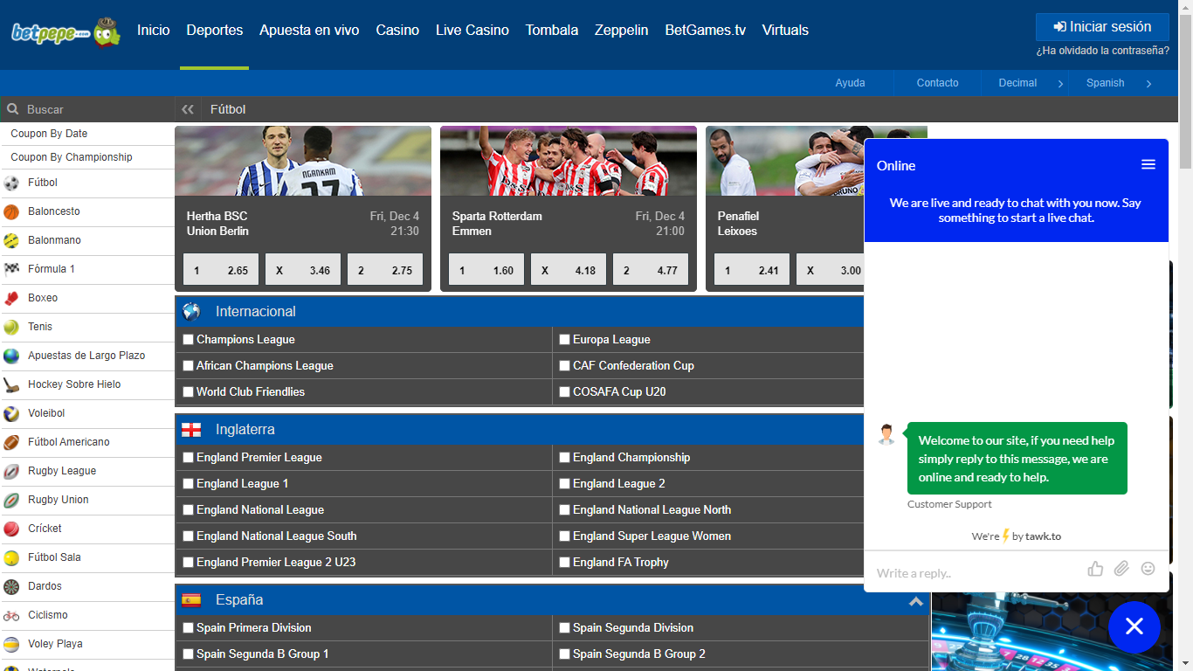This screenshot has height=671, width=1193.
Task: Open the chat widget hamburger menu
Action: (1148, 165)
